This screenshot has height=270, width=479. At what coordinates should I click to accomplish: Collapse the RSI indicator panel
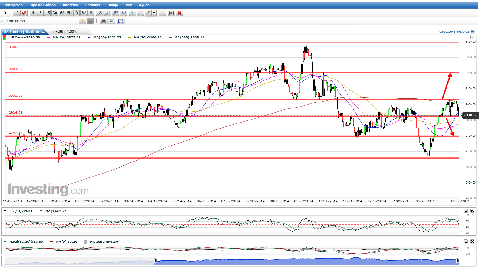pyautogui.click(x=466, y=211)
